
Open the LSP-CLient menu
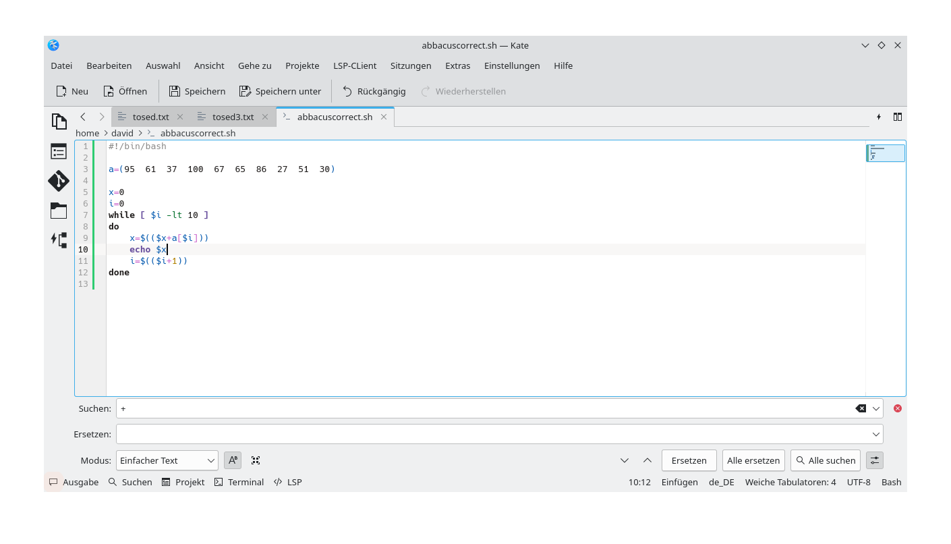point(355,65)
